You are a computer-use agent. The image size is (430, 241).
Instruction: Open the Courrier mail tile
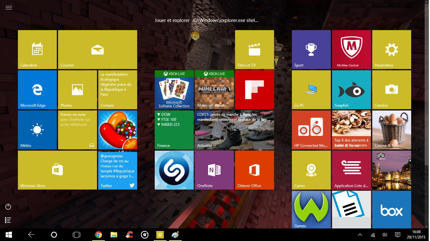click(x=98, y=50)
